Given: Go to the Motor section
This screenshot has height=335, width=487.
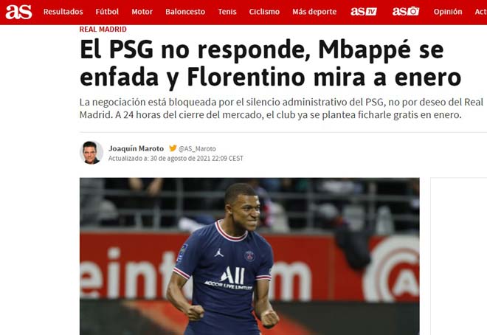Looking at the screenshot, I should [142, 12].
